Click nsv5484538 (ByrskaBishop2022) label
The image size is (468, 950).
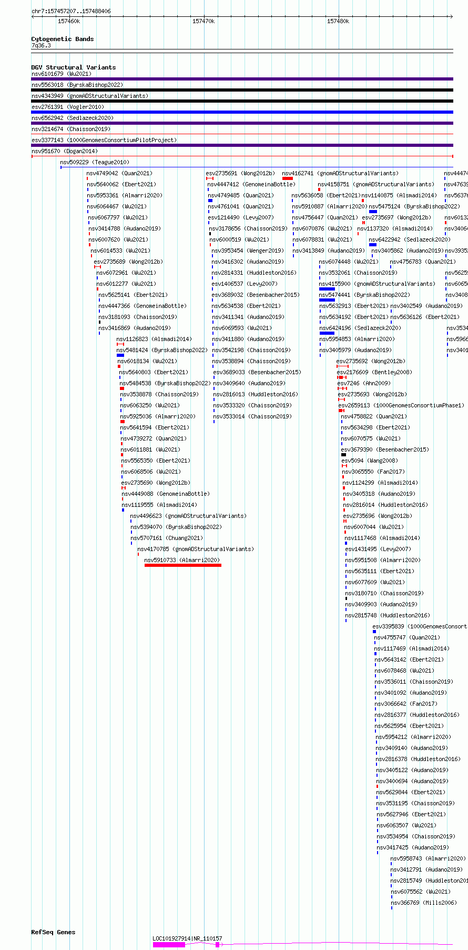[165, 383]
